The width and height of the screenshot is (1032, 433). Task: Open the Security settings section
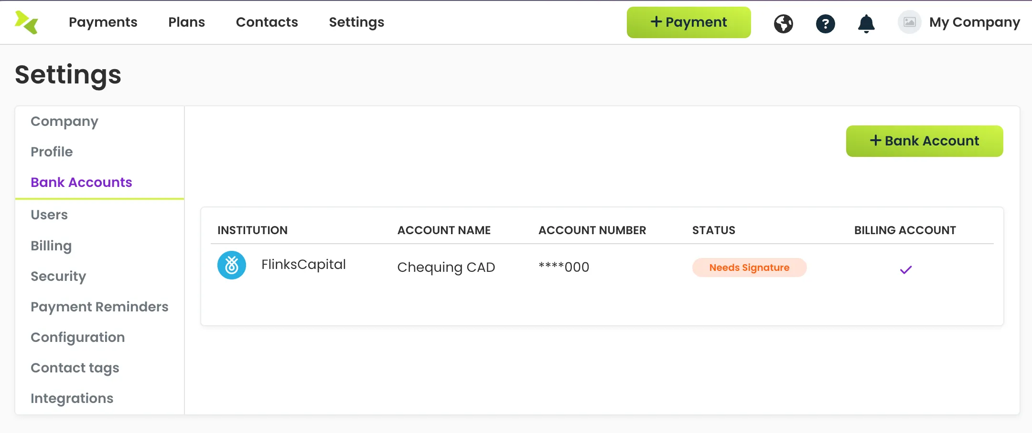[58, 276]
